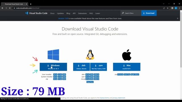Click the blue Download button in header
Image resolution: width=182 pixels, height=102 pixels.
[x=149, y=13]
